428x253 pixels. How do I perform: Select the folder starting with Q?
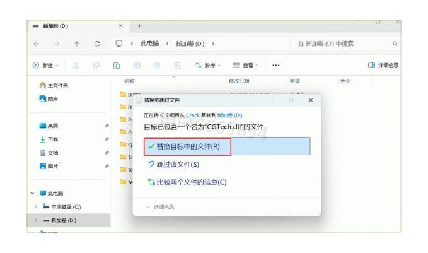click(126, 144)
